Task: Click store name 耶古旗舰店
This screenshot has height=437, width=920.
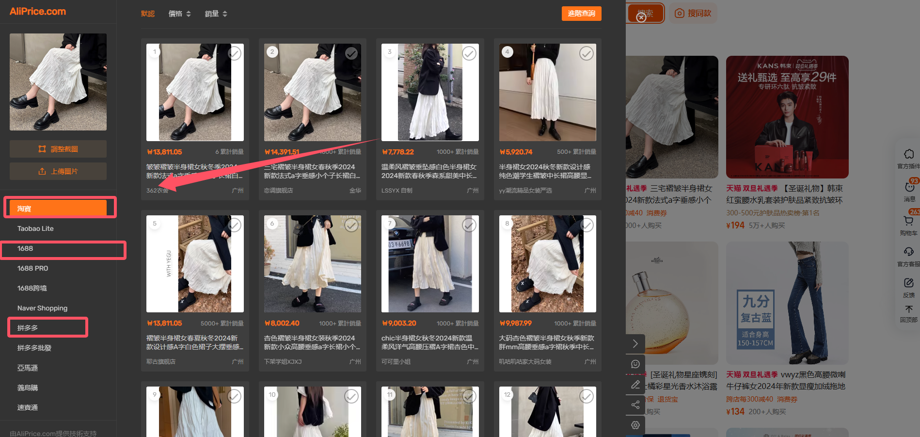Action: tap(161, 362)
